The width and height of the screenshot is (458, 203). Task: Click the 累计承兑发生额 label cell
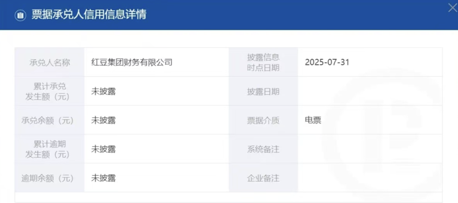point(50,91)
